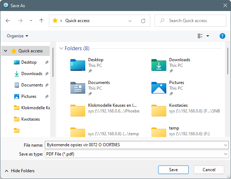Go back using the left arrow
Viewport: 231px width, 179px height.
[8, 21]
